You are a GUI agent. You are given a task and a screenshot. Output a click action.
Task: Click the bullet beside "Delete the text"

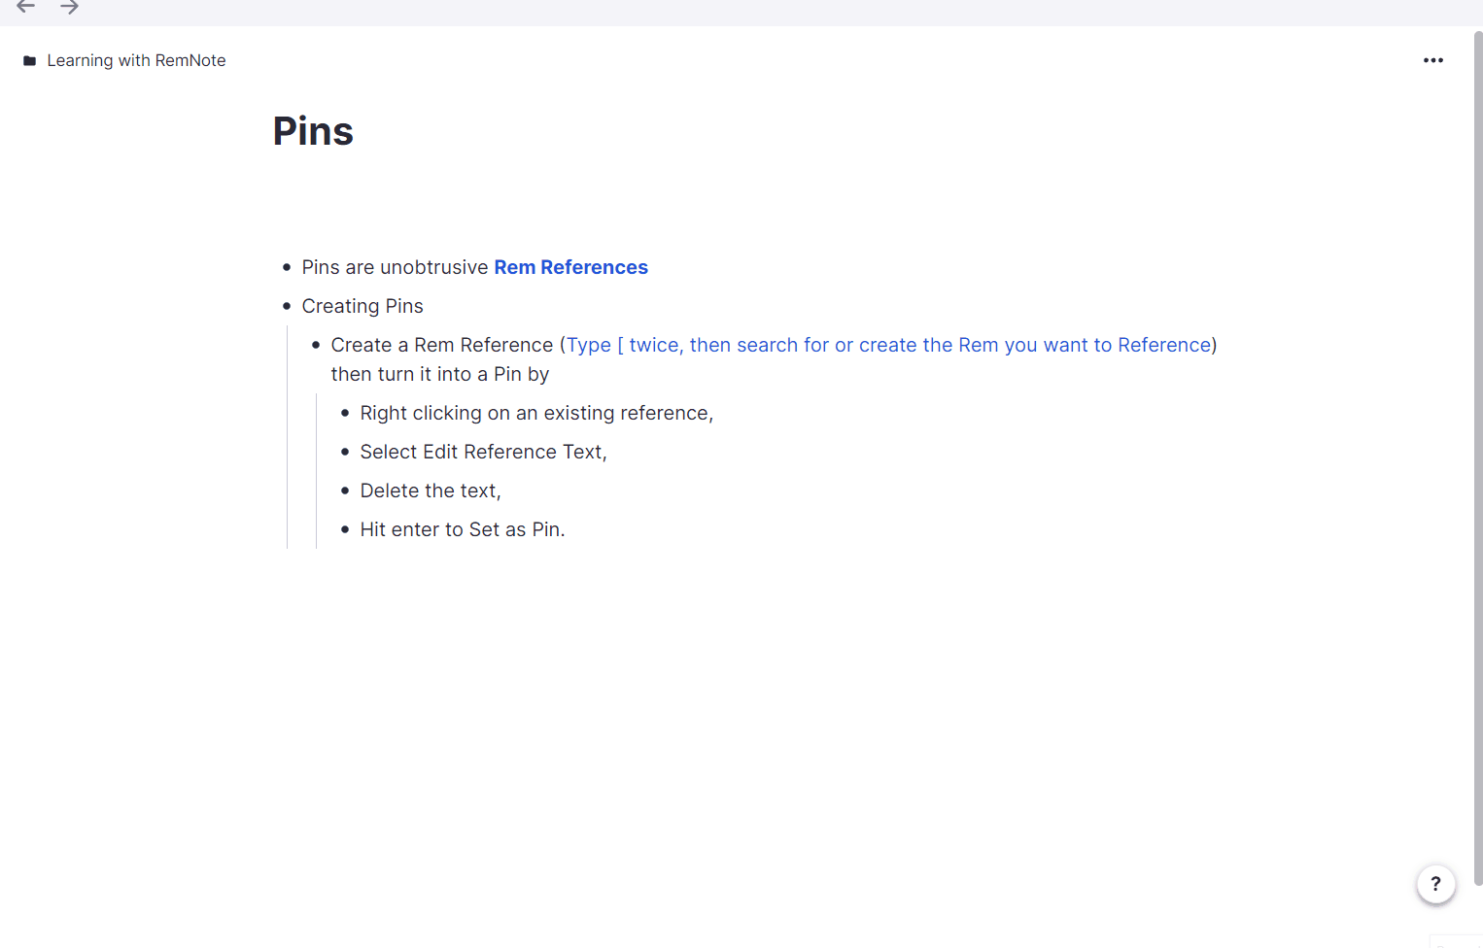[x=345, y=491]
